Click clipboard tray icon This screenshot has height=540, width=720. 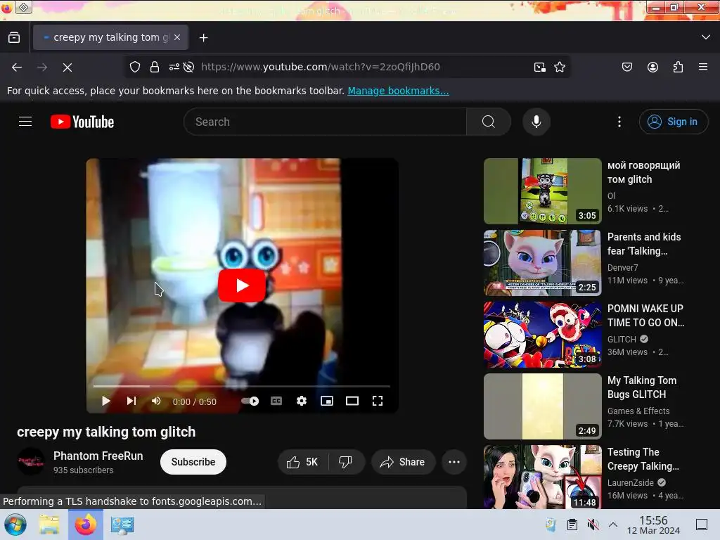point(572,525)
